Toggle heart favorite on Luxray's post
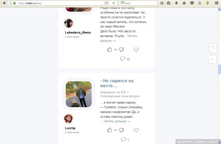The height and width of the screenshot is (144, 221). click(x=136, y=130)
